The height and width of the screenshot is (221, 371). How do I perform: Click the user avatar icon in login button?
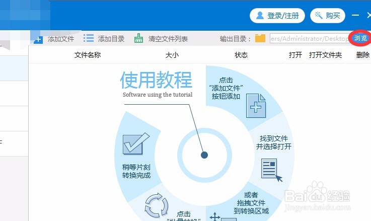tap(260, 16)
